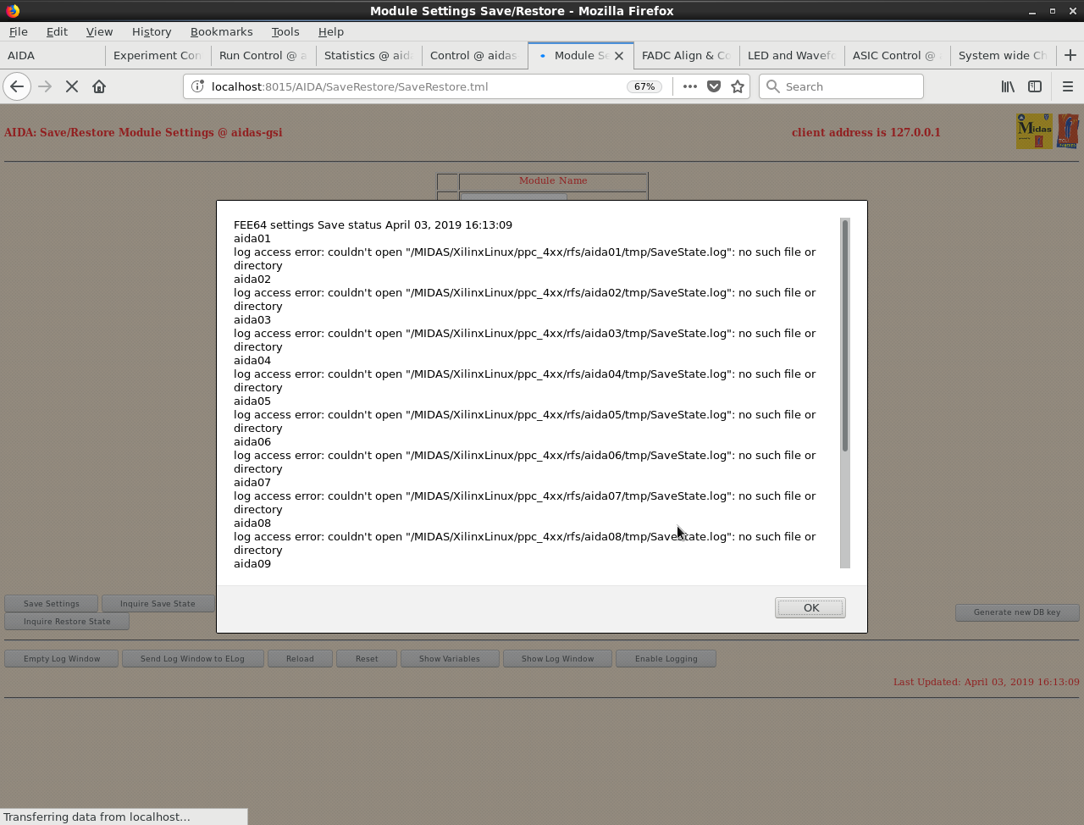Switch to the System wide Checks tab
The height and width of the screenshot is (825, 1084).
1003,55
